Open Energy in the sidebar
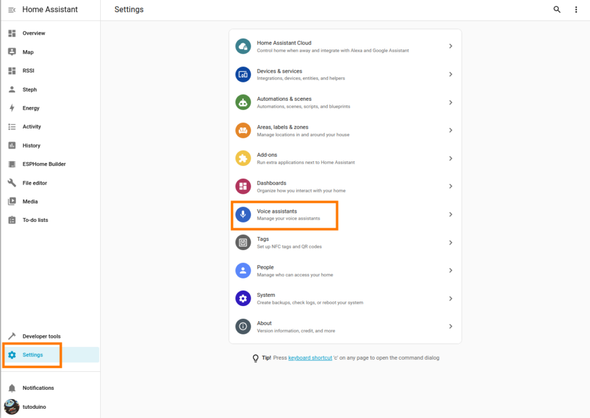The image size is (590, 418). tap(31, 108)
